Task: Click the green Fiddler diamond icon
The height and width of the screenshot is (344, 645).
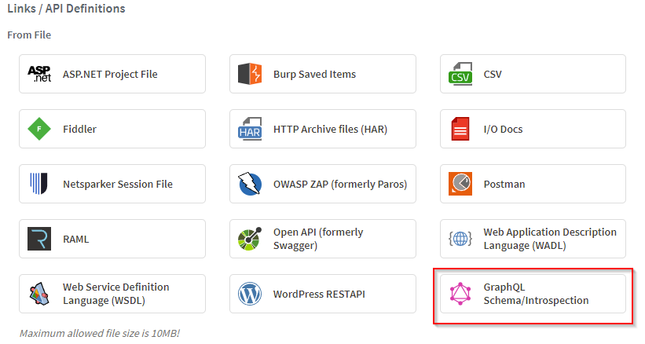Action: (39, 129)
